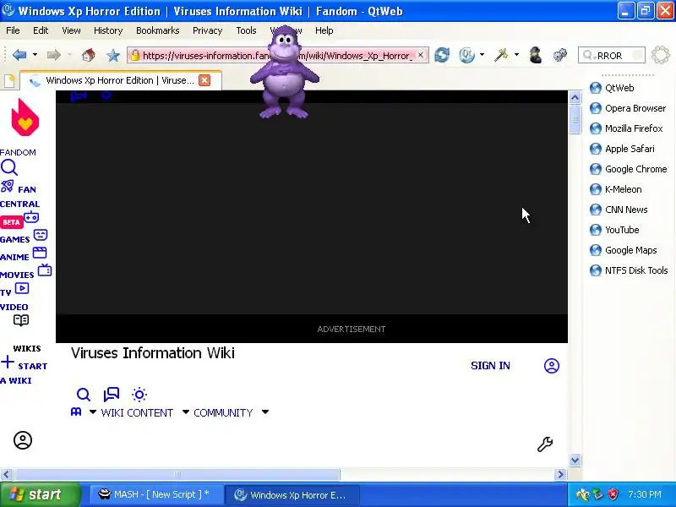Click the bottom-left profile avatar icon
This screenshot has height=507, width=676.
(x=23, y=440)
